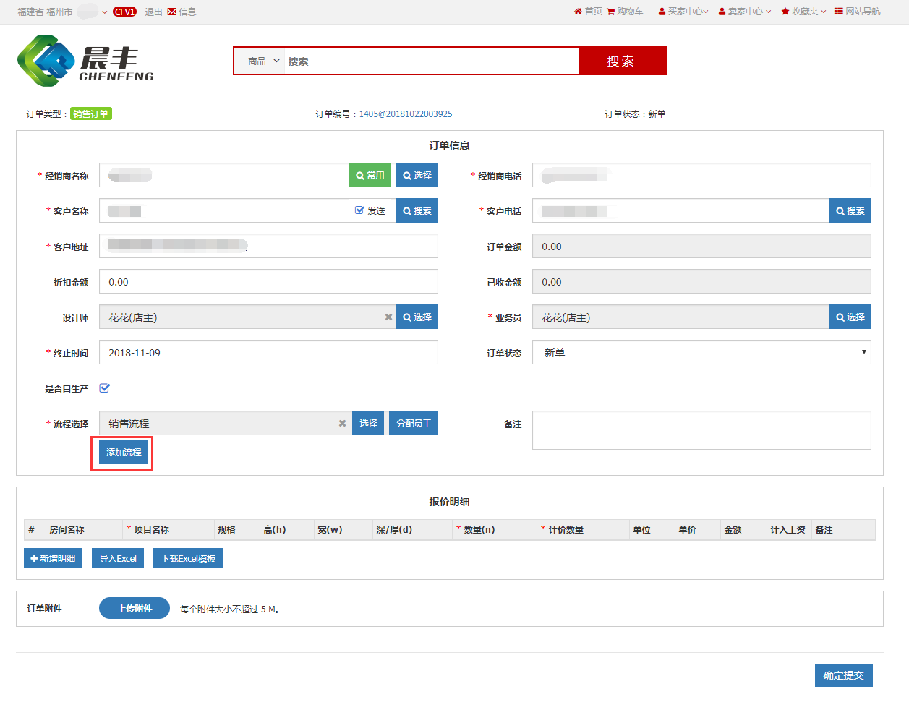Click the add process button
The image size is (909, 702).
(124, 453)
